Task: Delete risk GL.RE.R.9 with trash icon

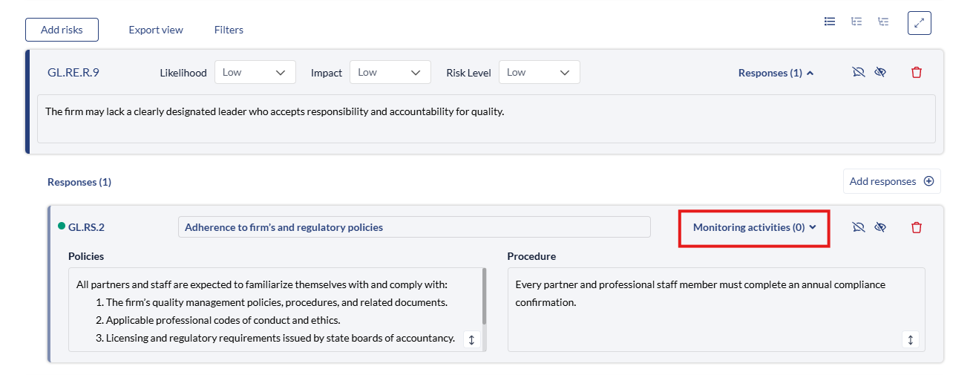Action: coord(917,73)
